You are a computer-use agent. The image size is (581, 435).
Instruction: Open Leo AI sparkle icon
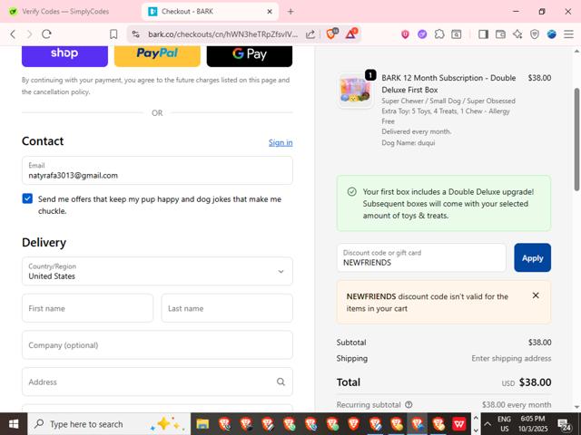pyautogui.click(x=517, y=34)
